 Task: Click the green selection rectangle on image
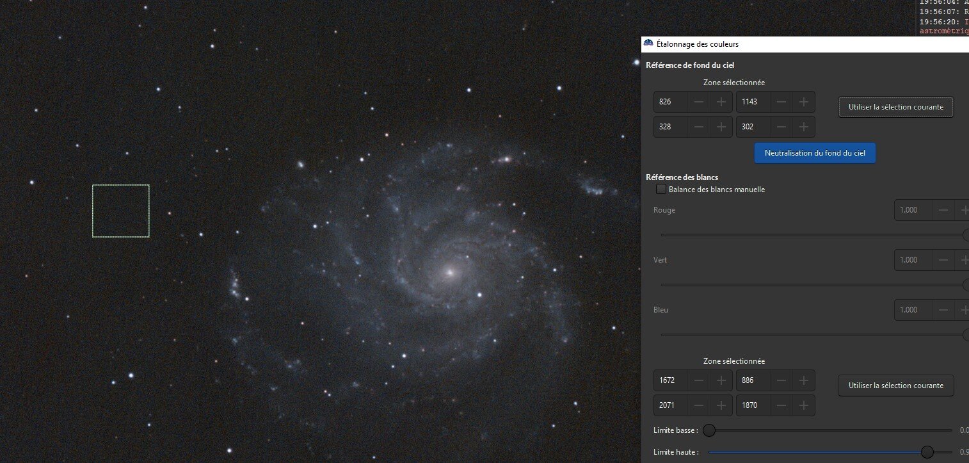click(x=121, y=211)
